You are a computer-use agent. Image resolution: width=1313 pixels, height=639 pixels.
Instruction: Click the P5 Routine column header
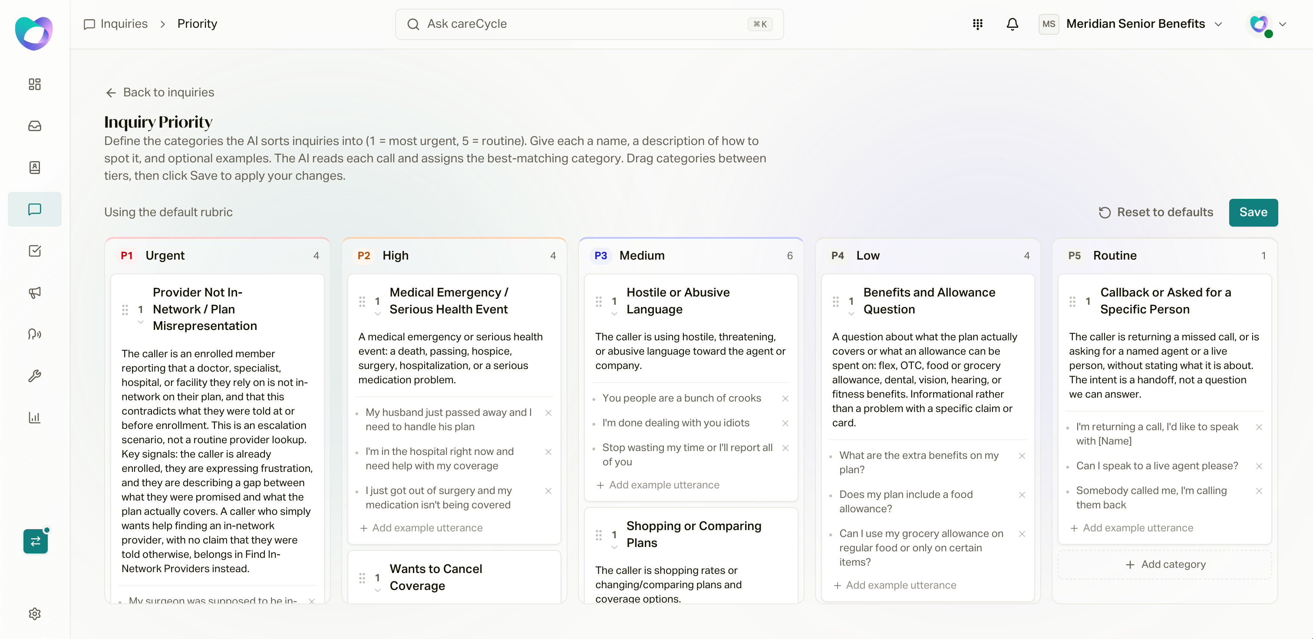1165,255
